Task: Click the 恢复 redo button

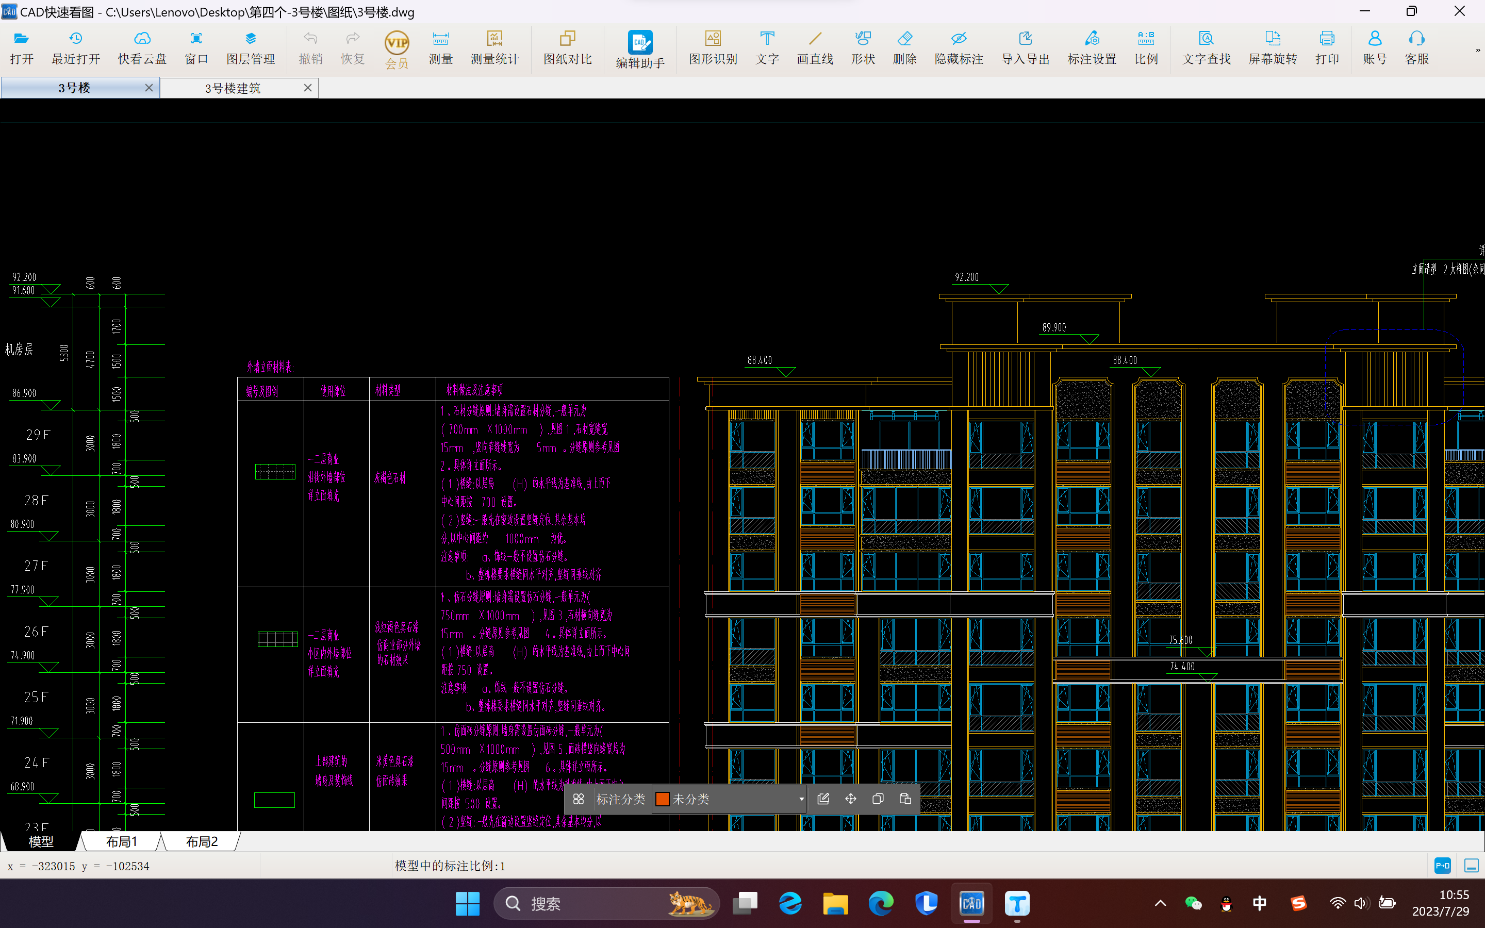Action: tap(353, 48)
